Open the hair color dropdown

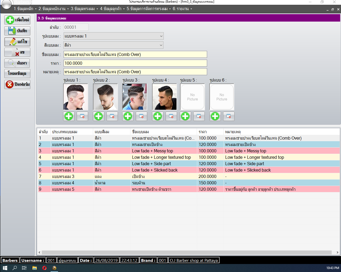pos(161,45)
